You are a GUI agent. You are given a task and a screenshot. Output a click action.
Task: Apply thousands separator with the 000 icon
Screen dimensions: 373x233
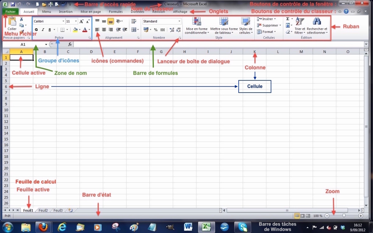pos(163,30)
